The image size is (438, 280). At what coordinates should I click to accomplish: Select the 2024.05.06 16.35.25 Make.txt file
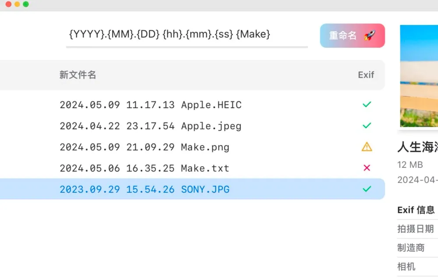[144, 168]
